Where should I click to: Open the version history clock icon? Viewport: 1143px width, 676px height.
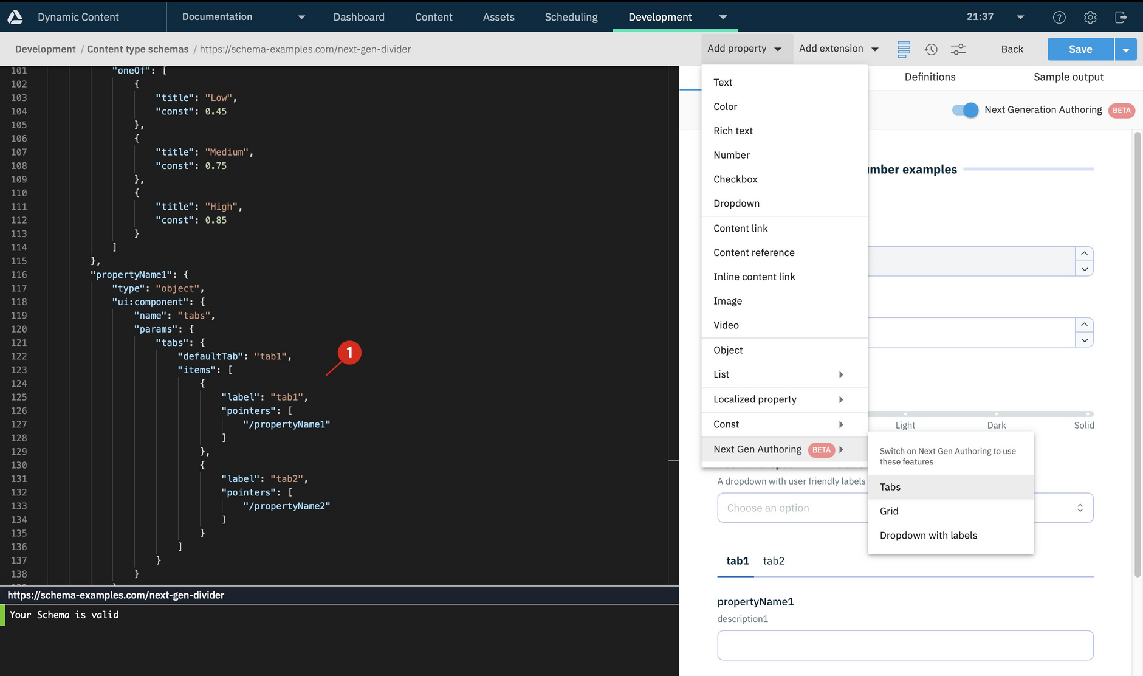coord(931,49)
